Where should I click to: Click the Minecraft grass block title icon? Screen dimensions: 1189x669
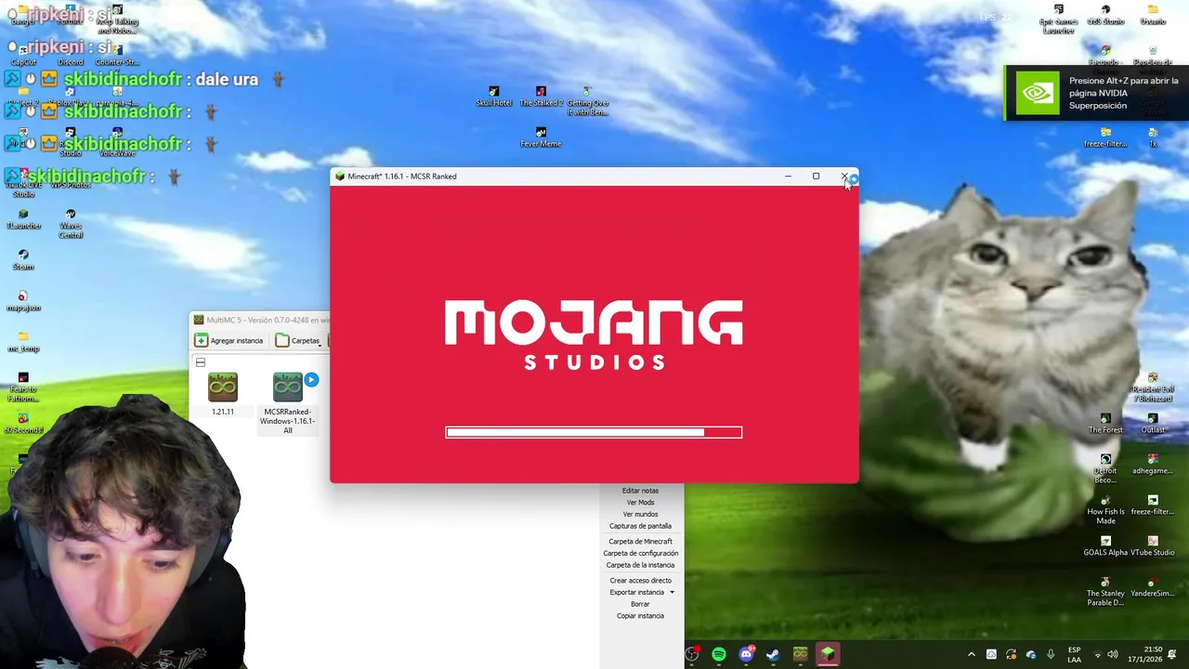[340, 177]
